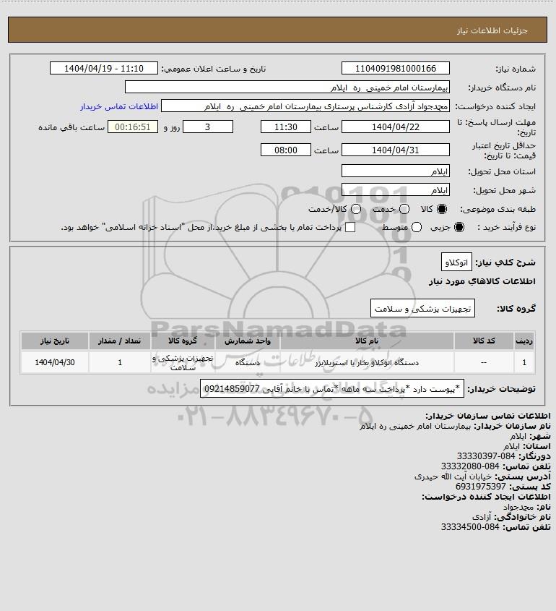Click the remaining time countdown 00:16:51
Viewport: 556px width, 611px height.
coord(133,127)
